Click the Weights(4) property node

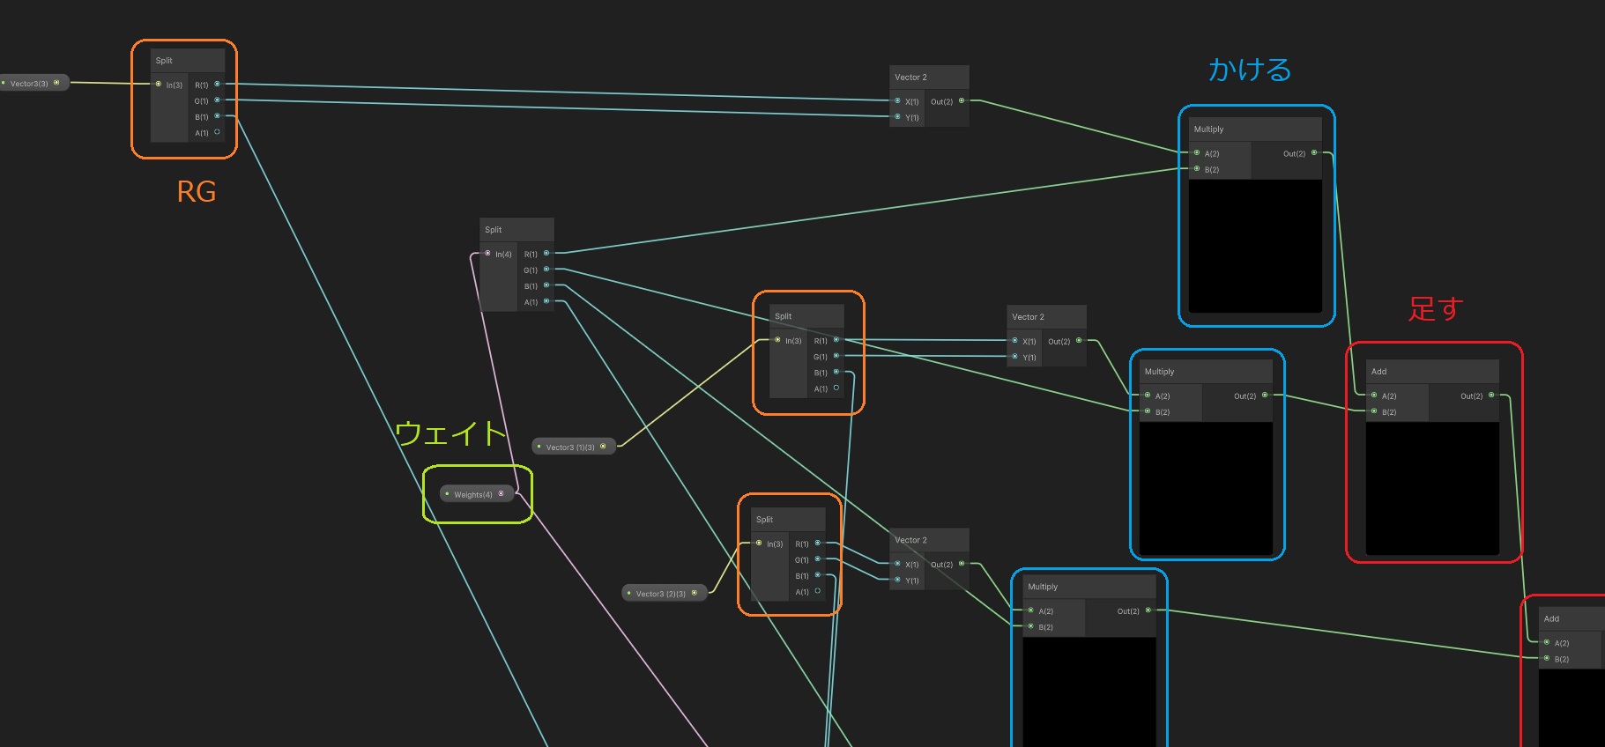click(472, 494)
